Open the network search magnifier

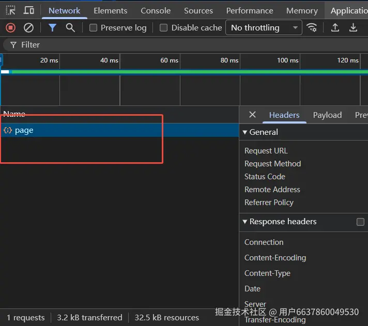point(70,28)
